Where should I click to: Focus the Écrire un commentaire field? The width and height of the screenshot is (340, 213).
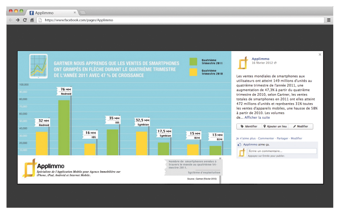tap(282, 151)
